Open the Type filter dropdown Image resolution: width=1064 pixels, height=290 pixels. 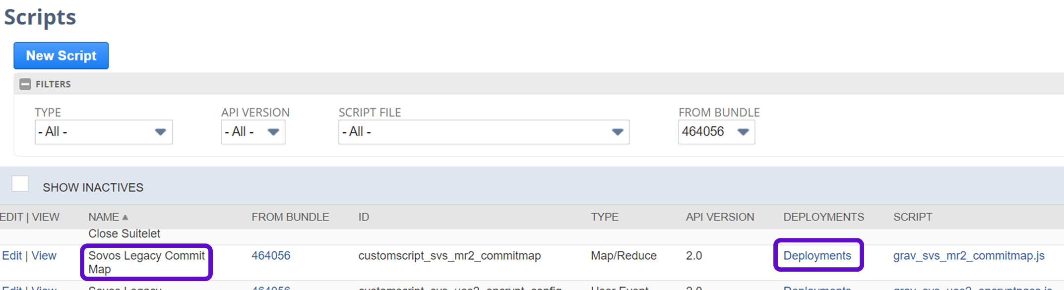[104, 132]
